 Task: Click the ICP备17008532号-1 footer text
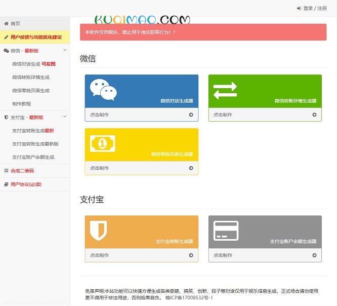[189, 298]
